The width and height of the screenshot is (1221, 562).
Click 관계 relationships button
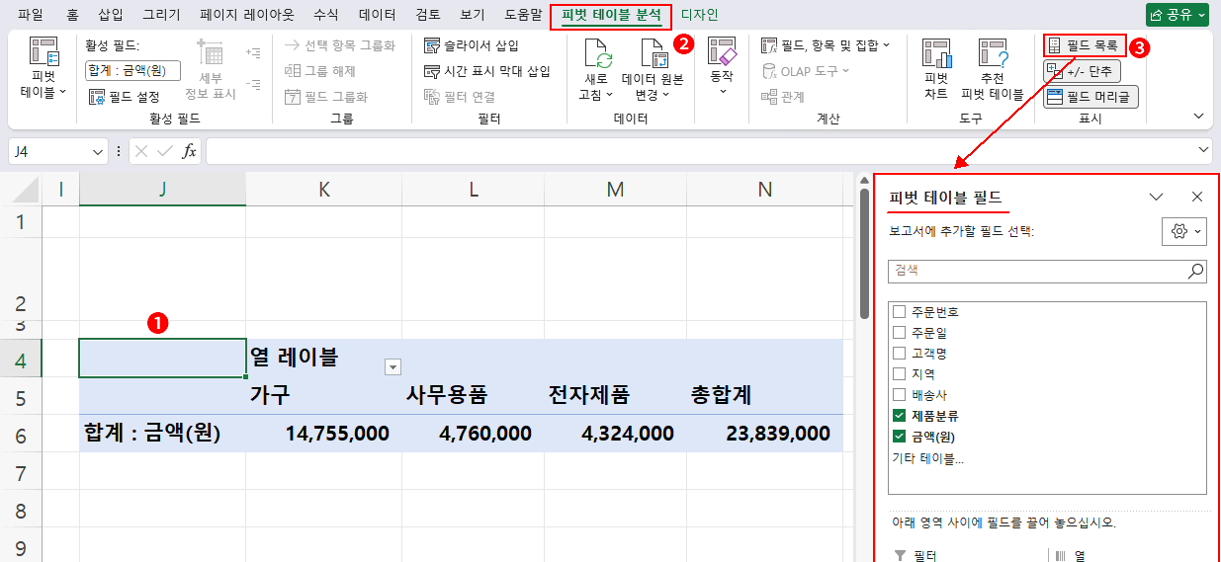coord(783,97)
